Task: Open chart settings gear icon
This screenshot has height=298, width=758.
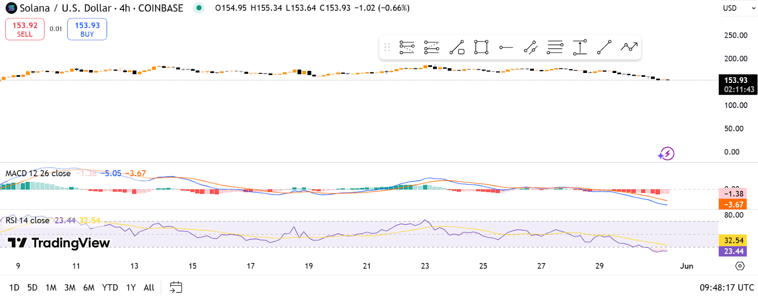Action: click(740, 266)
